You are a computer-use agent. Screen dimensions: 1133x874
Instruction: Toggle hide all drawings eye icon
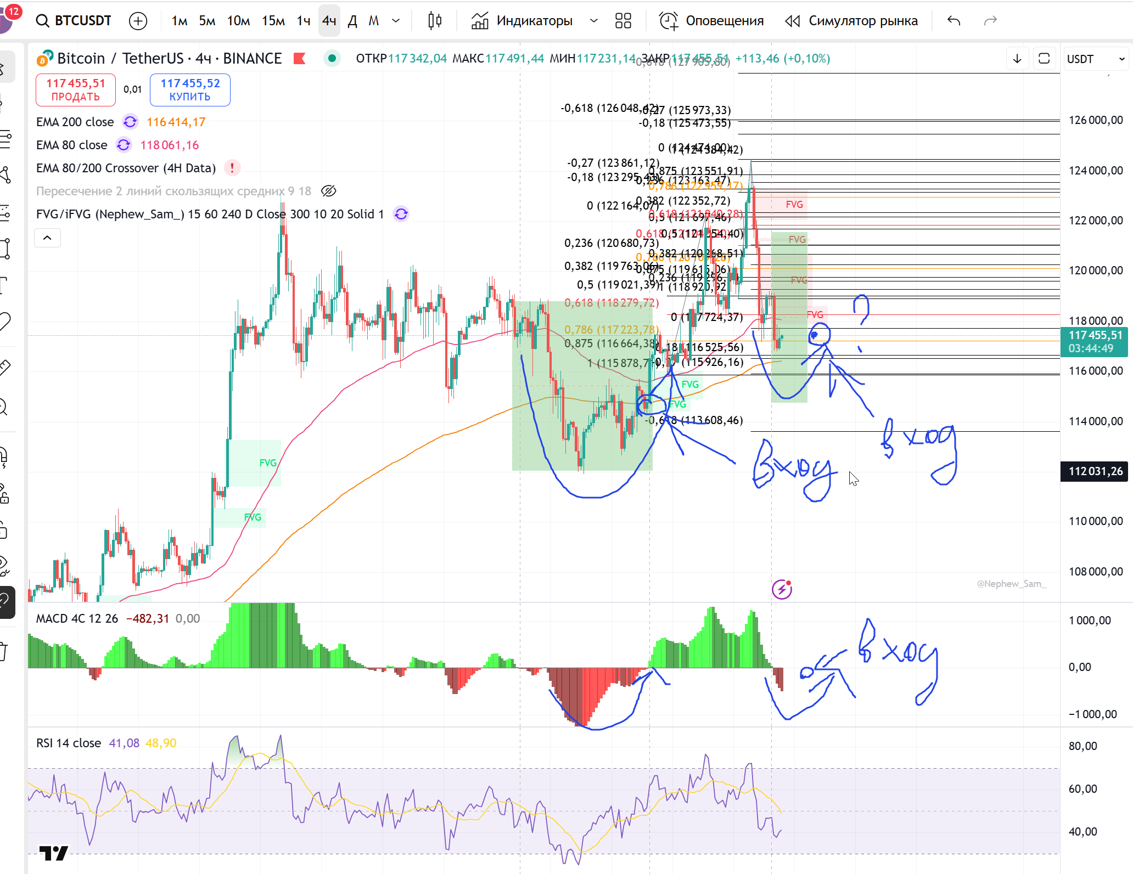tap(4, 566)
